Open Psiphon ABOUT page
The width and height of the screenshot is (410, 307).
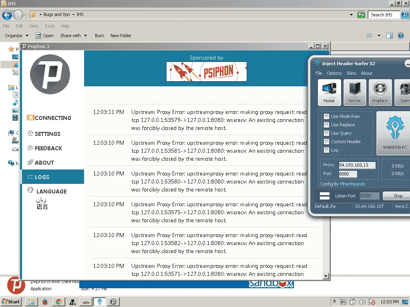[41, 163]
